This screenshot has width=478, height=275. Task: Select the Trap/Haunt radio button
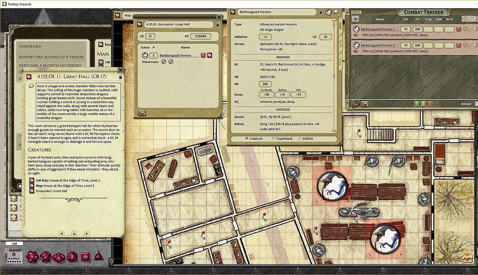(x=273, y=138)
